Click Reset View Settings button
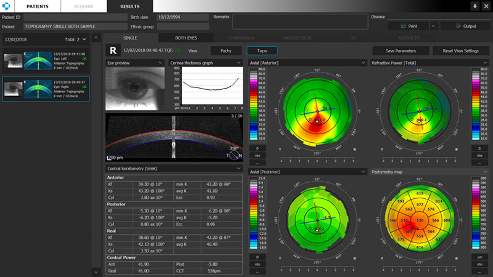Screen dimensions: 493x277 point(460,51)
